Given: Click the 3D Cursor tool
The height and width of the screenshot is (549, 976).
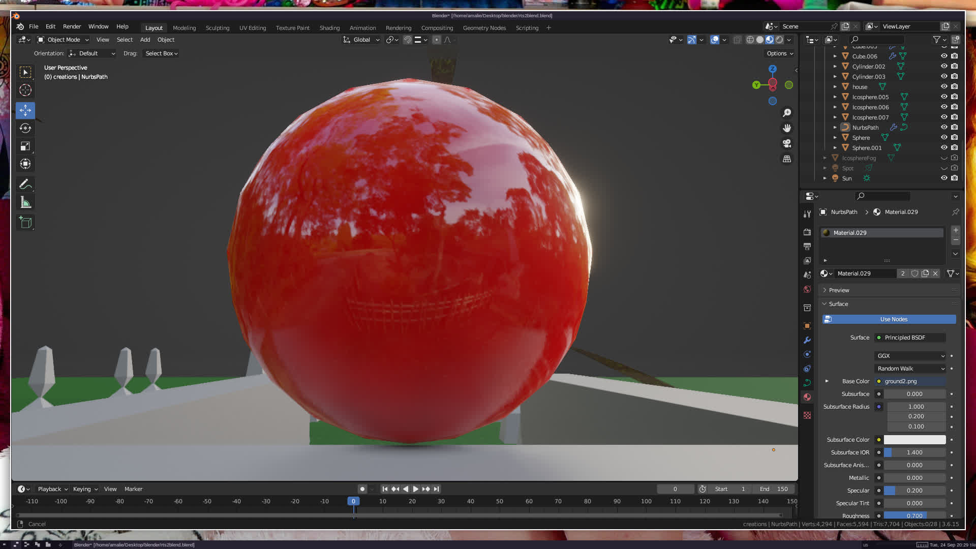Looking at the screenshot, I should click(25, 90).
